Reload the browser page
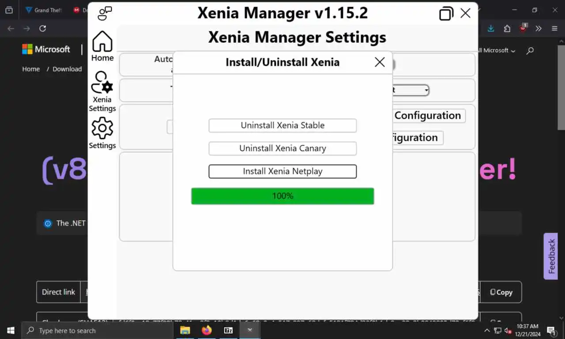 (42, 28)
